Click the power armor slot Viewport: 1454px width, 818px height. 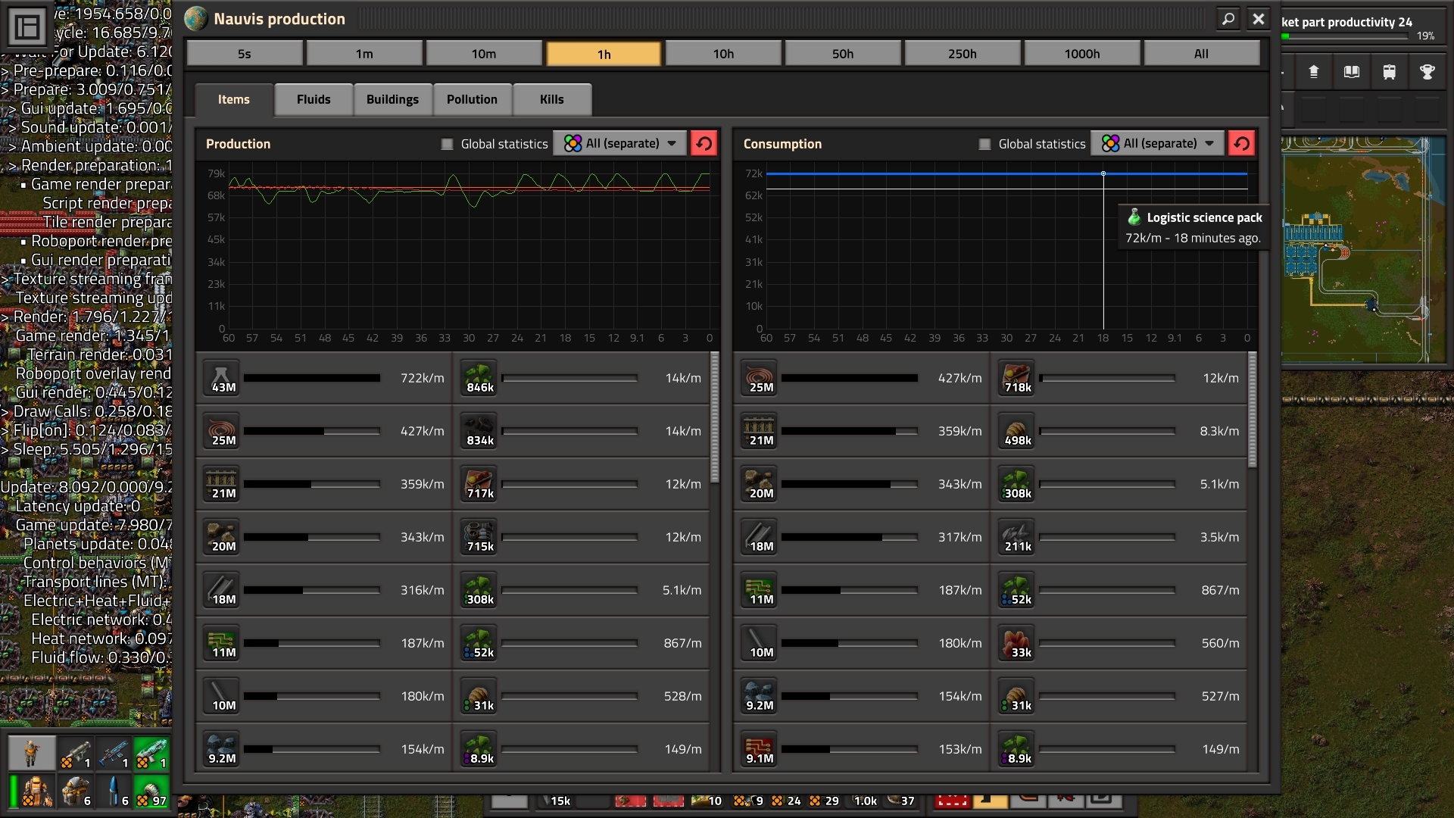[36, 791]
